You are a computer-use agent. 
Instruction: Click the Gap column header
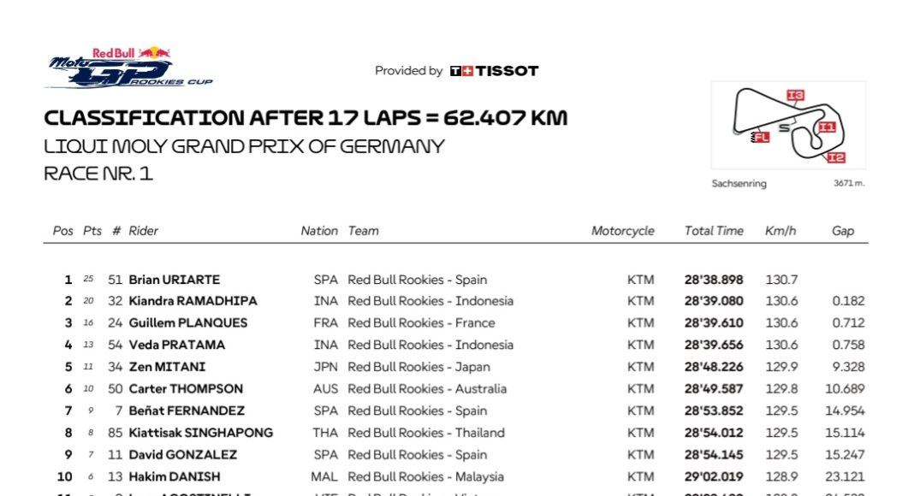coord(842,231)
